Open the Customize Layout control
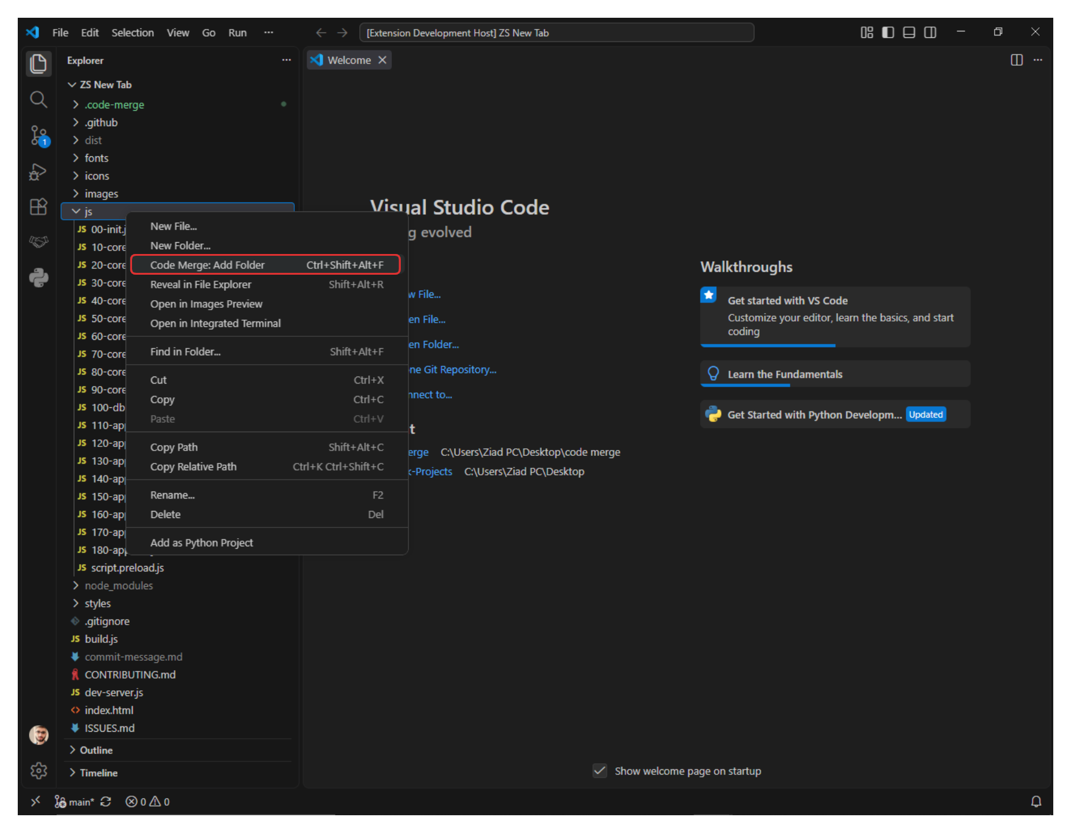Image resolution: width=1071 pixels, height=833 pixels. click(x=867, y=33)
